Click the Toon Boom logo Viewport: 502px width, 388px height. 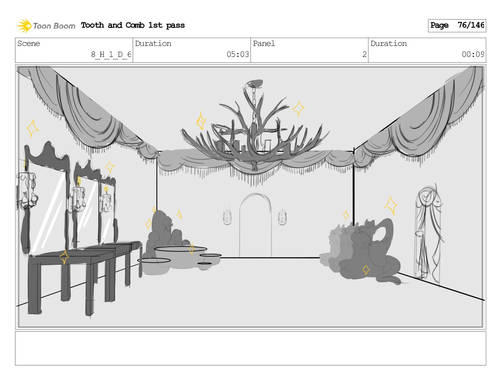[x=46, y=26]
